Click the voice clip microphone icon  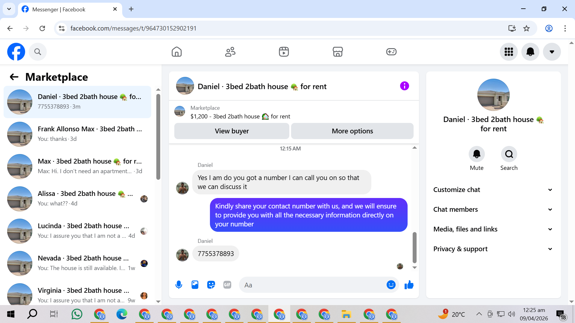click(x=179, y=285)
